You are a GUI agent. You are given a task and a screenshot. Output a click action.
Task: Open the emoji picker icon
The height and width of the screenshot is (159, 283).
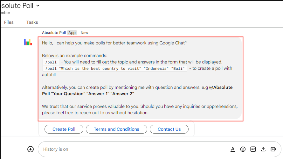coord(243,149)
